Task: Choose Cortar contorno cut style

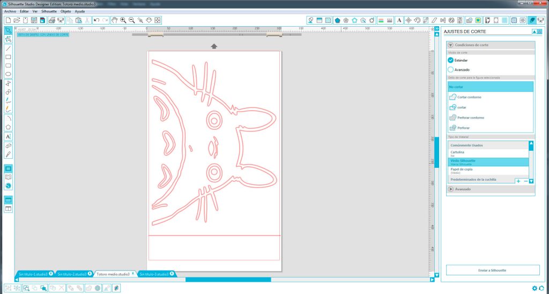Action: [x=491, y=97]
